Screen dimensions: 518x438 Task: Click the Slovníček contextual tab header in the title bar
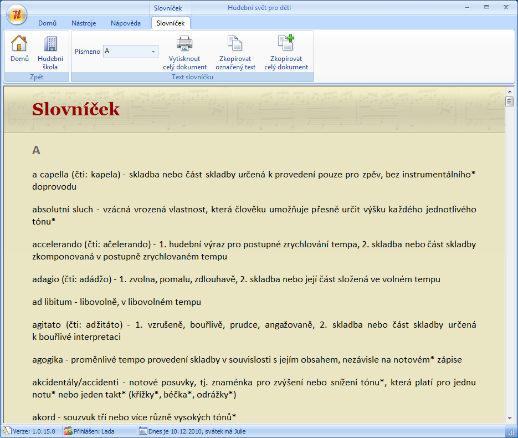(168, 8)
